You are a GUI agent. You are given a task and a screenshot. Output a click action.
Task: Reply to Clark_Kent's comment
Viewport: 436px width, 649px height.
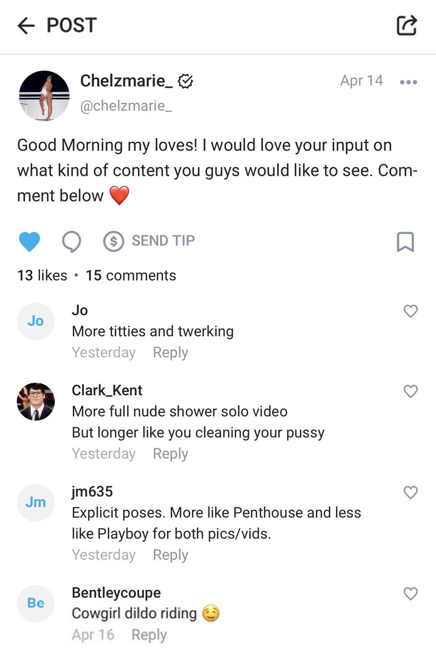click(x=170, y=453)
